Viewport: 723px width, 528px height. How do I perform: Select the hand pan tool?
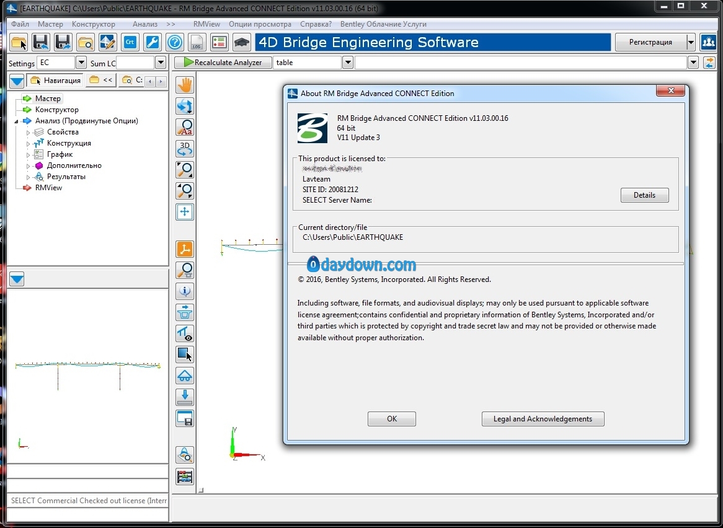[x=185, y=85]
